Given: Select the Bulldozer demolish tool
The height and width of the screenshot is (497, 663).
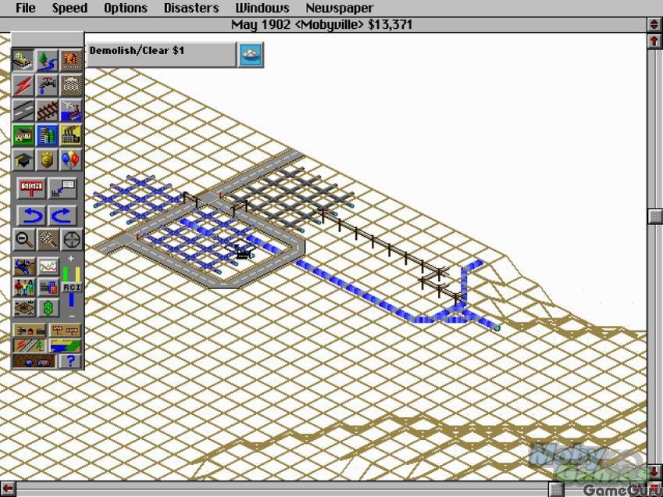Looking at the screenshot, I should coord(23,60).
